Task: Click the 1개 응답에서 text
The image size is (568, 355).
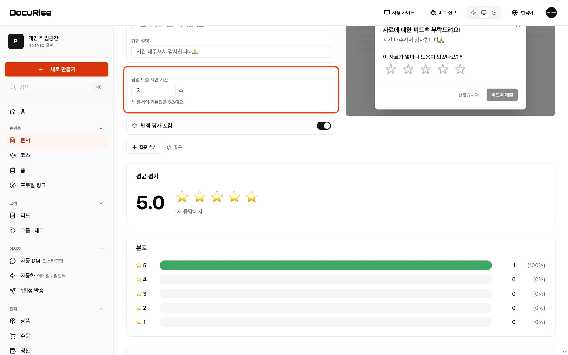Action: (x=188, y=212)
